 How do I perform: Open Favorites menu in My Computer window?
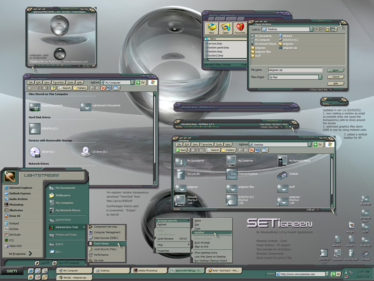[58, 82]
